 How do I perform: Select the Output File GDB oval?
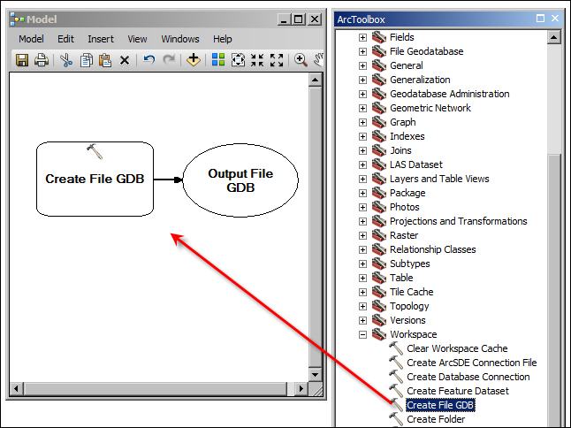tap(240, 180)
